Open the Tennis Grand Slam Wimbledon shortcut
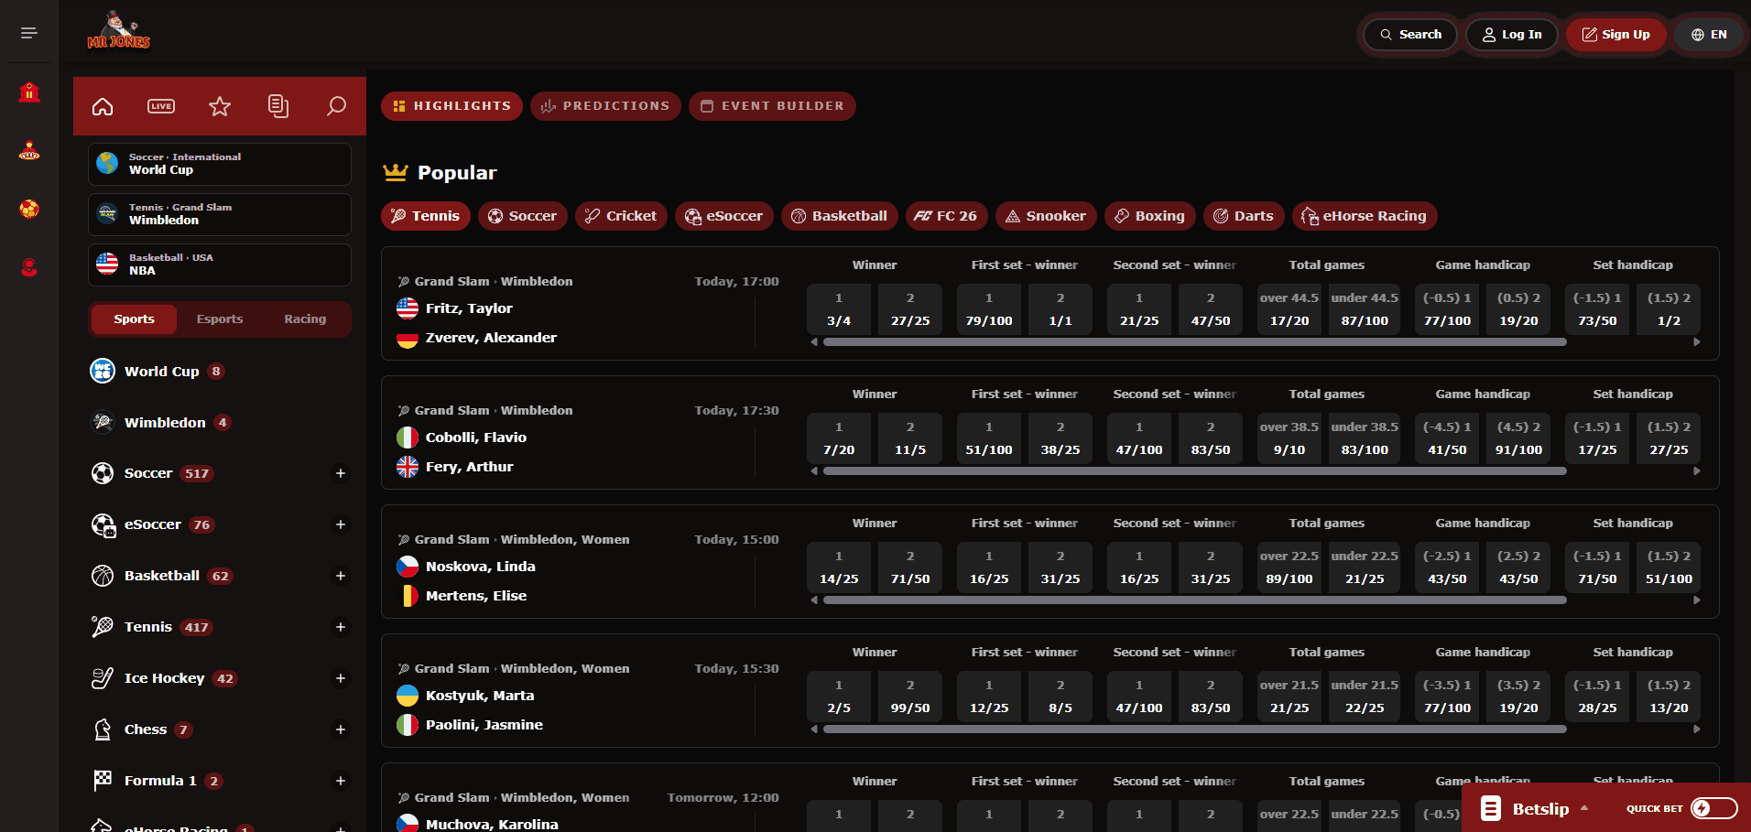This screenshot has width=1751, height=832. pos(220,214)
